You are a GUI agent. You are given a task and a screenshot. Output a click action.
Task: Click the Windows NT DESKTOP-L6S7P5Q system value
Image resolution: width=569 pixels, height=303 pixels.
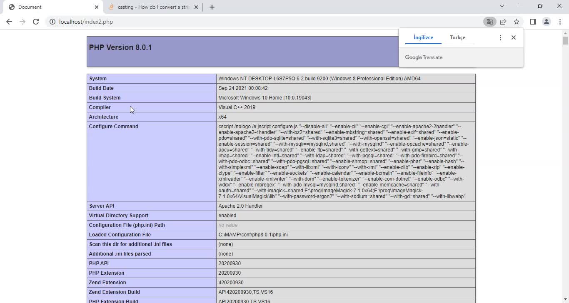coord(319,79)
